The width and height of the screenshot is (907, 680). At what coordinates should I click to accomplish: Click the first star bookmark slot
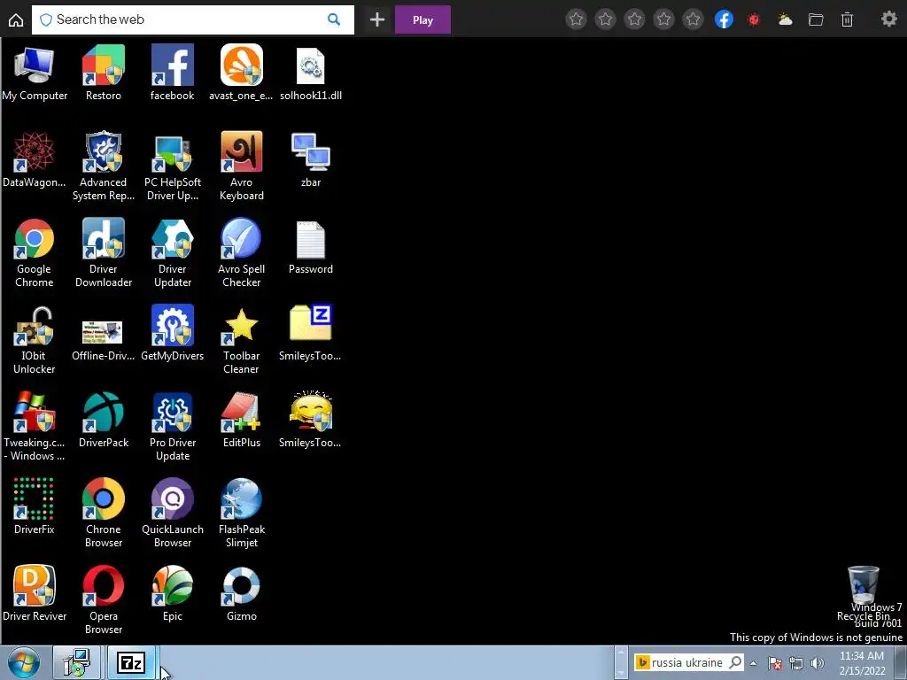coord(576,19)
